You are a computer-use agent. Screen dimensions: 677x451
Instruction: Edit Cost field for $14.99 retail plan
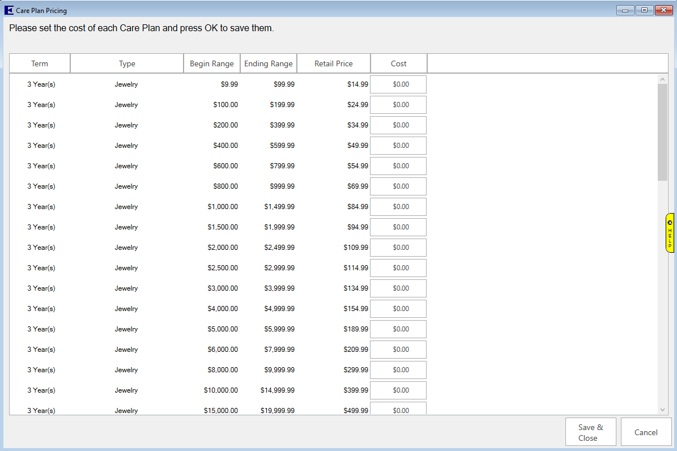click(398, 84)
